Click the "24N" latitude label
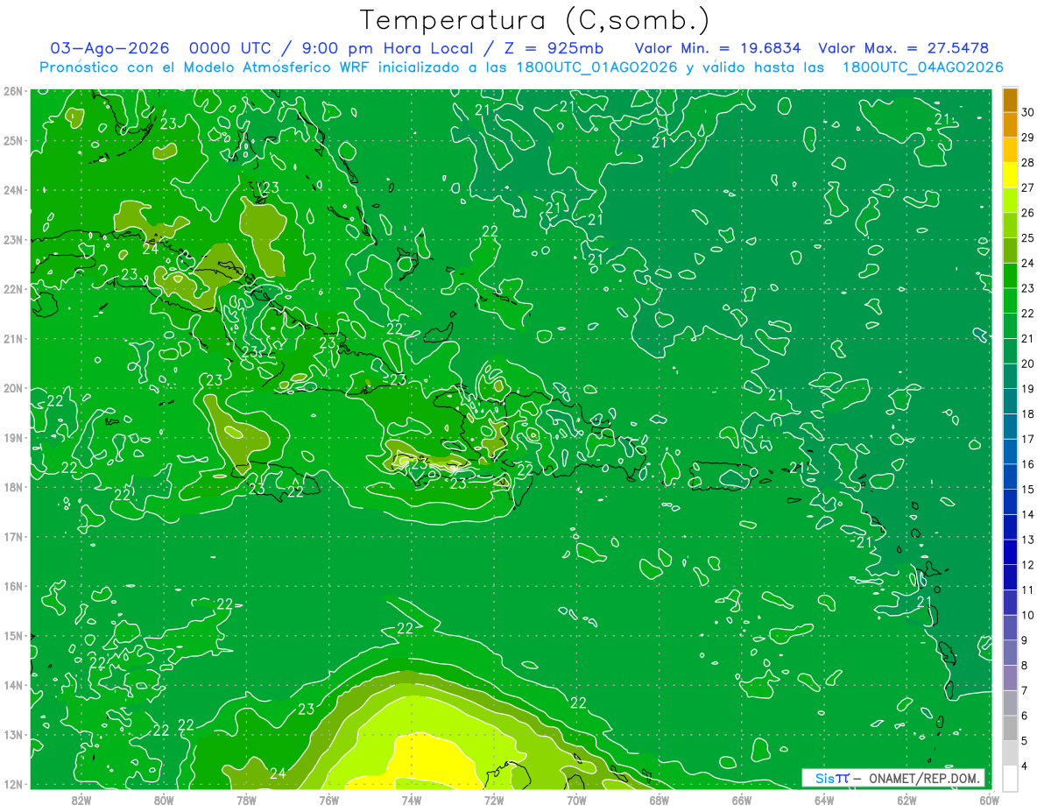The height and width of the screenshot is (812, 1051). coord(13,190)
